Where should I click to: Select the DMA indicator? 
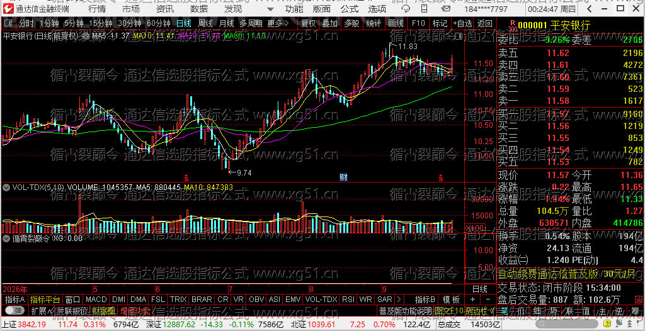click(139, 300)
